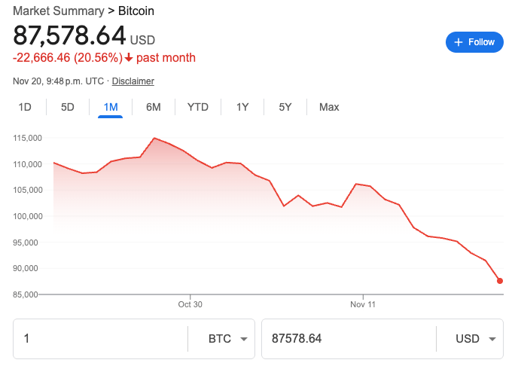Switch to the YTD chart range
The image size is (518, 366).
pyautogui.click(x=198, y=107)
